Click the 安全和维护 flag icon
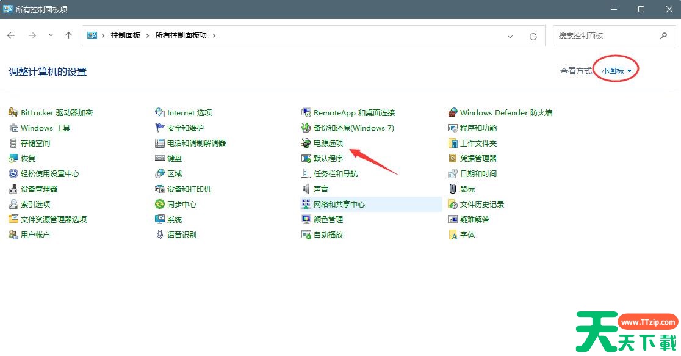The image size is (681, 356). pos(160,128)
